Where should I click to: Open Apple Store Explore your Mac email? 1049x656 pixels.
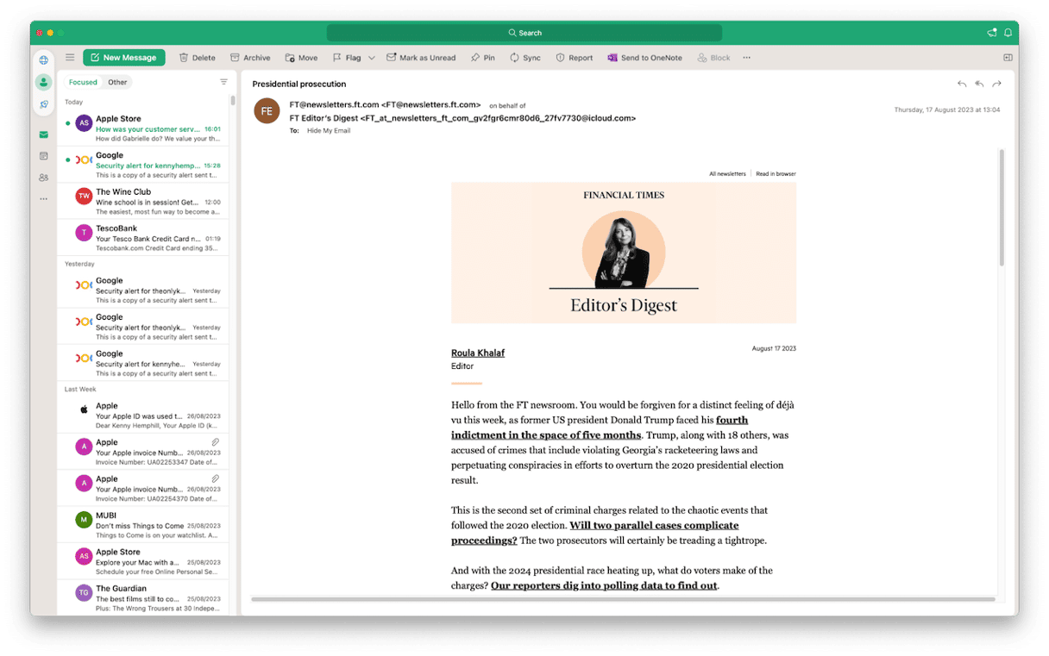pos(143,561)
